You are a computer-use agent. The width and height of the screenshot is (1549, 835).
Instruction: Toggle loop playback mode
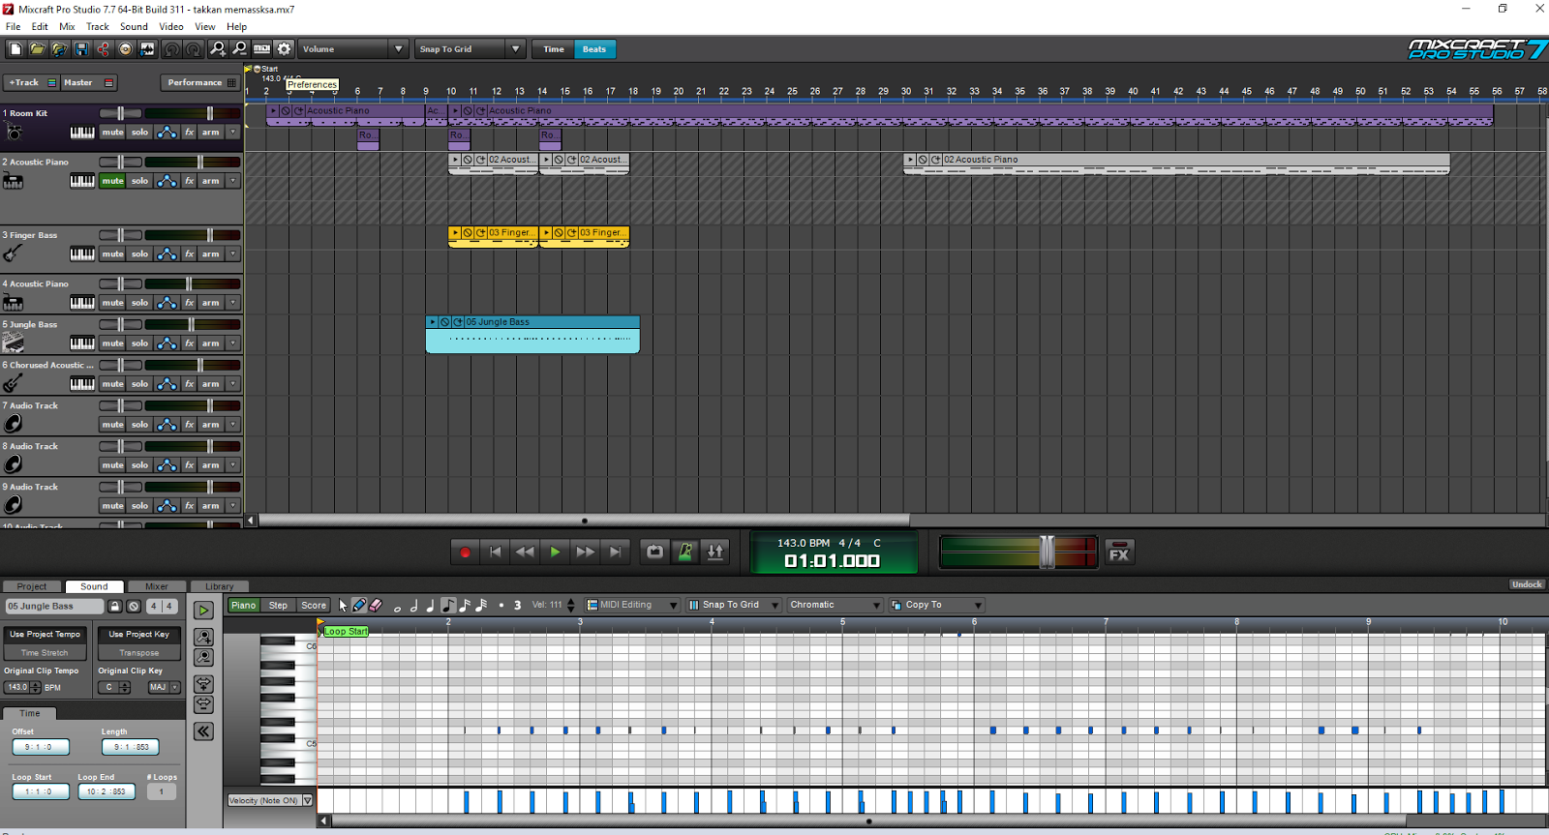pyautogui.click(x=655, y=552)
